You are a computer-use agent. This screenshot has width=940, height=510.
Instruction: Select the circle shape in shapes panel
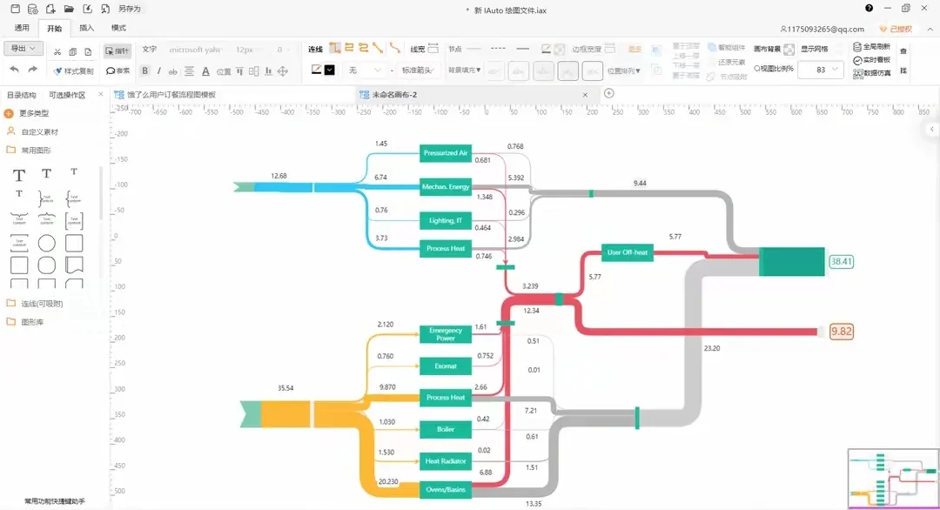click(47, 244)
